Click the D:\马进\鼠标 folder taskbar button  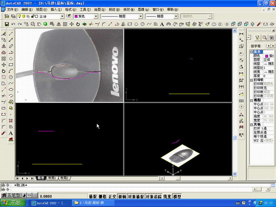click(x=93, y=203)
